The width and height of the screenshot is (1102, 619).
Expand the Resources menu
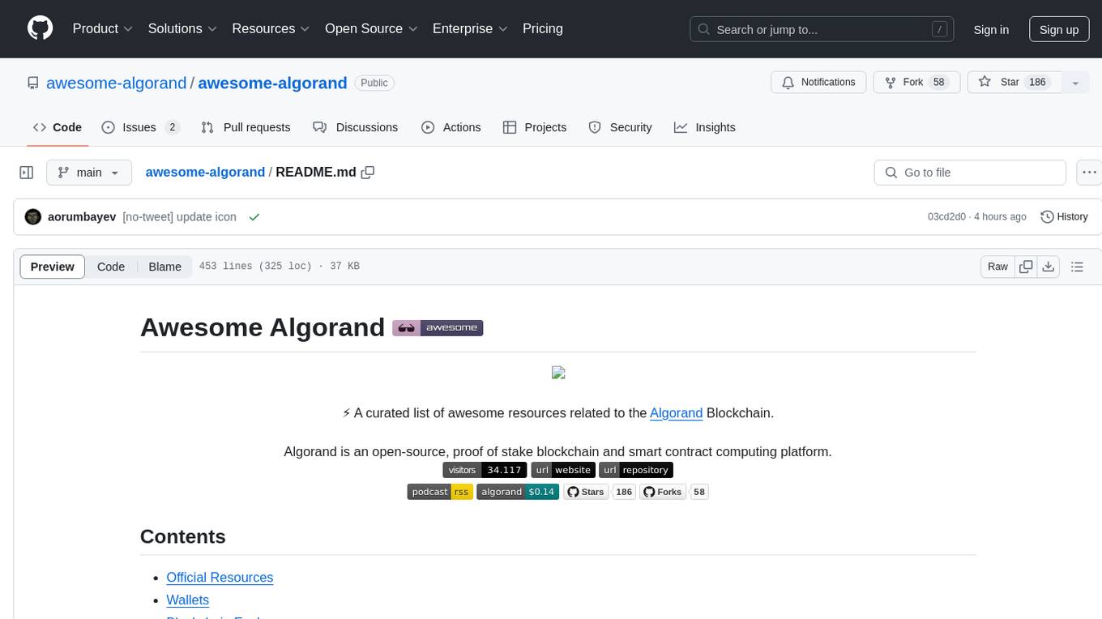coord(271,28)
